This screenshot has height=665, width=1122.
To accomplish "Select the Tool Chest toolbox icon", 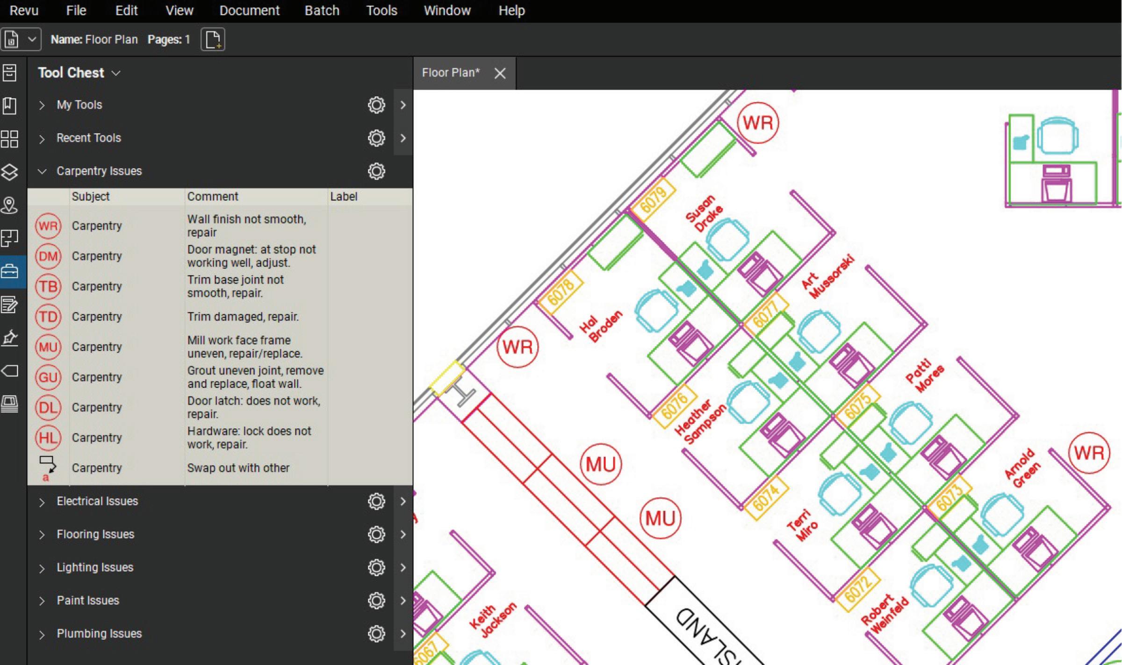I will [10, 271].
